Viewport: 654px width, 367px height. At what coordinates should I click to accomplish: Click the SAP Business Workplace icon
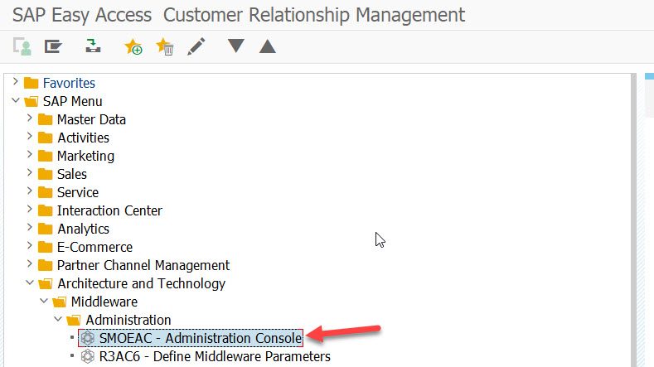93,47
